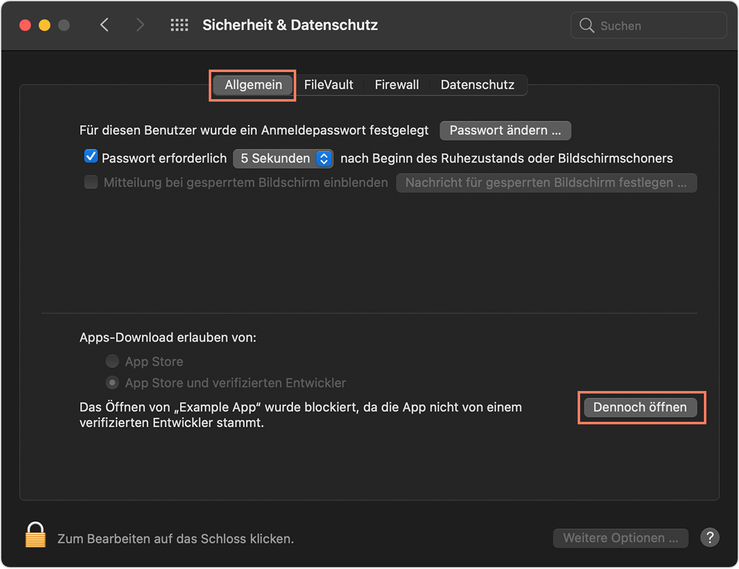Click the magnifier icon in search field
The height and width of the screenshot is (569, 739).
(587, 26)
